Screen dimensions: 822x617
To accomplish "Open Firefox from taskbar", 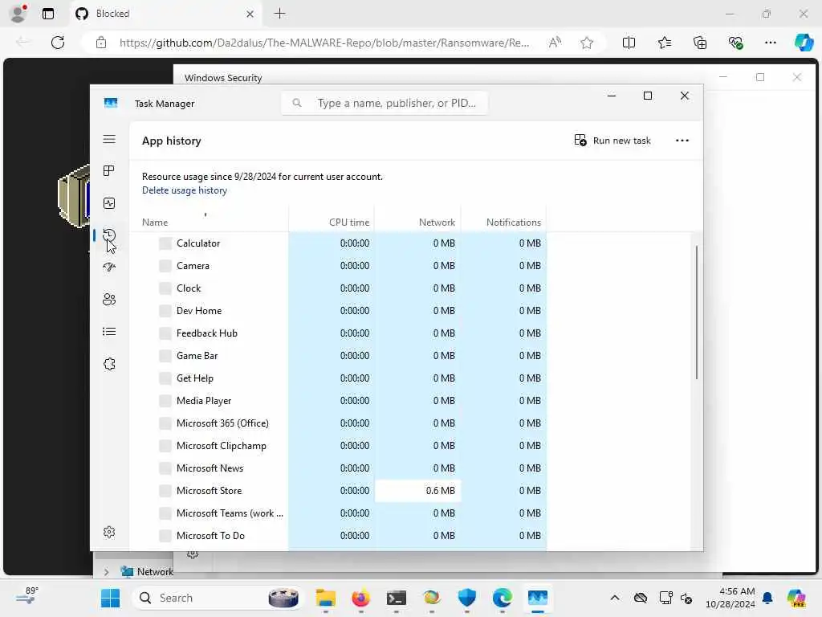I will pyautogui.click(x=360, y=598).
